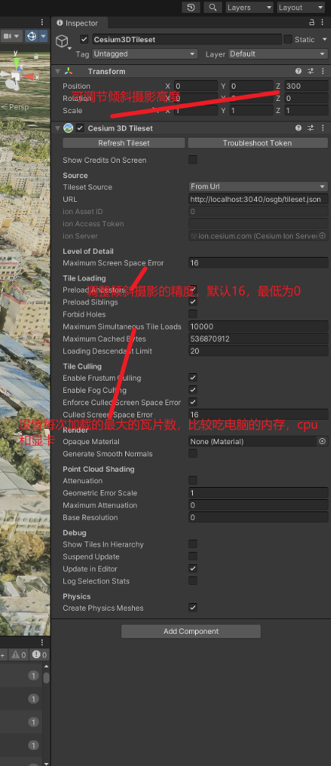
Task: Toggle Enable Fog Culling checkbox
Action: coord(193,390)
